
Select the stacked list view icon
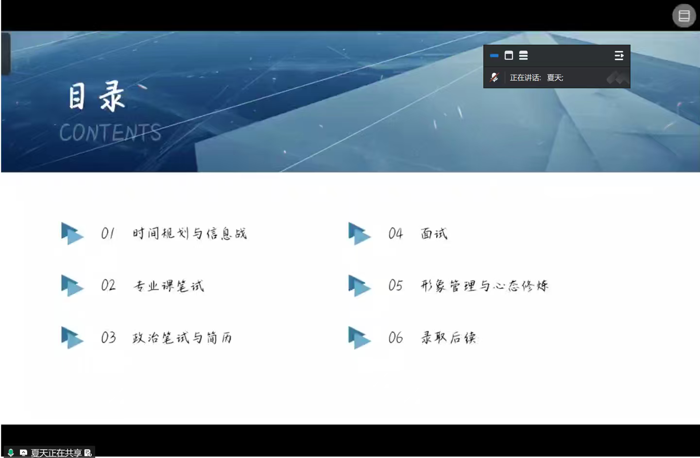tap(523, 56)
